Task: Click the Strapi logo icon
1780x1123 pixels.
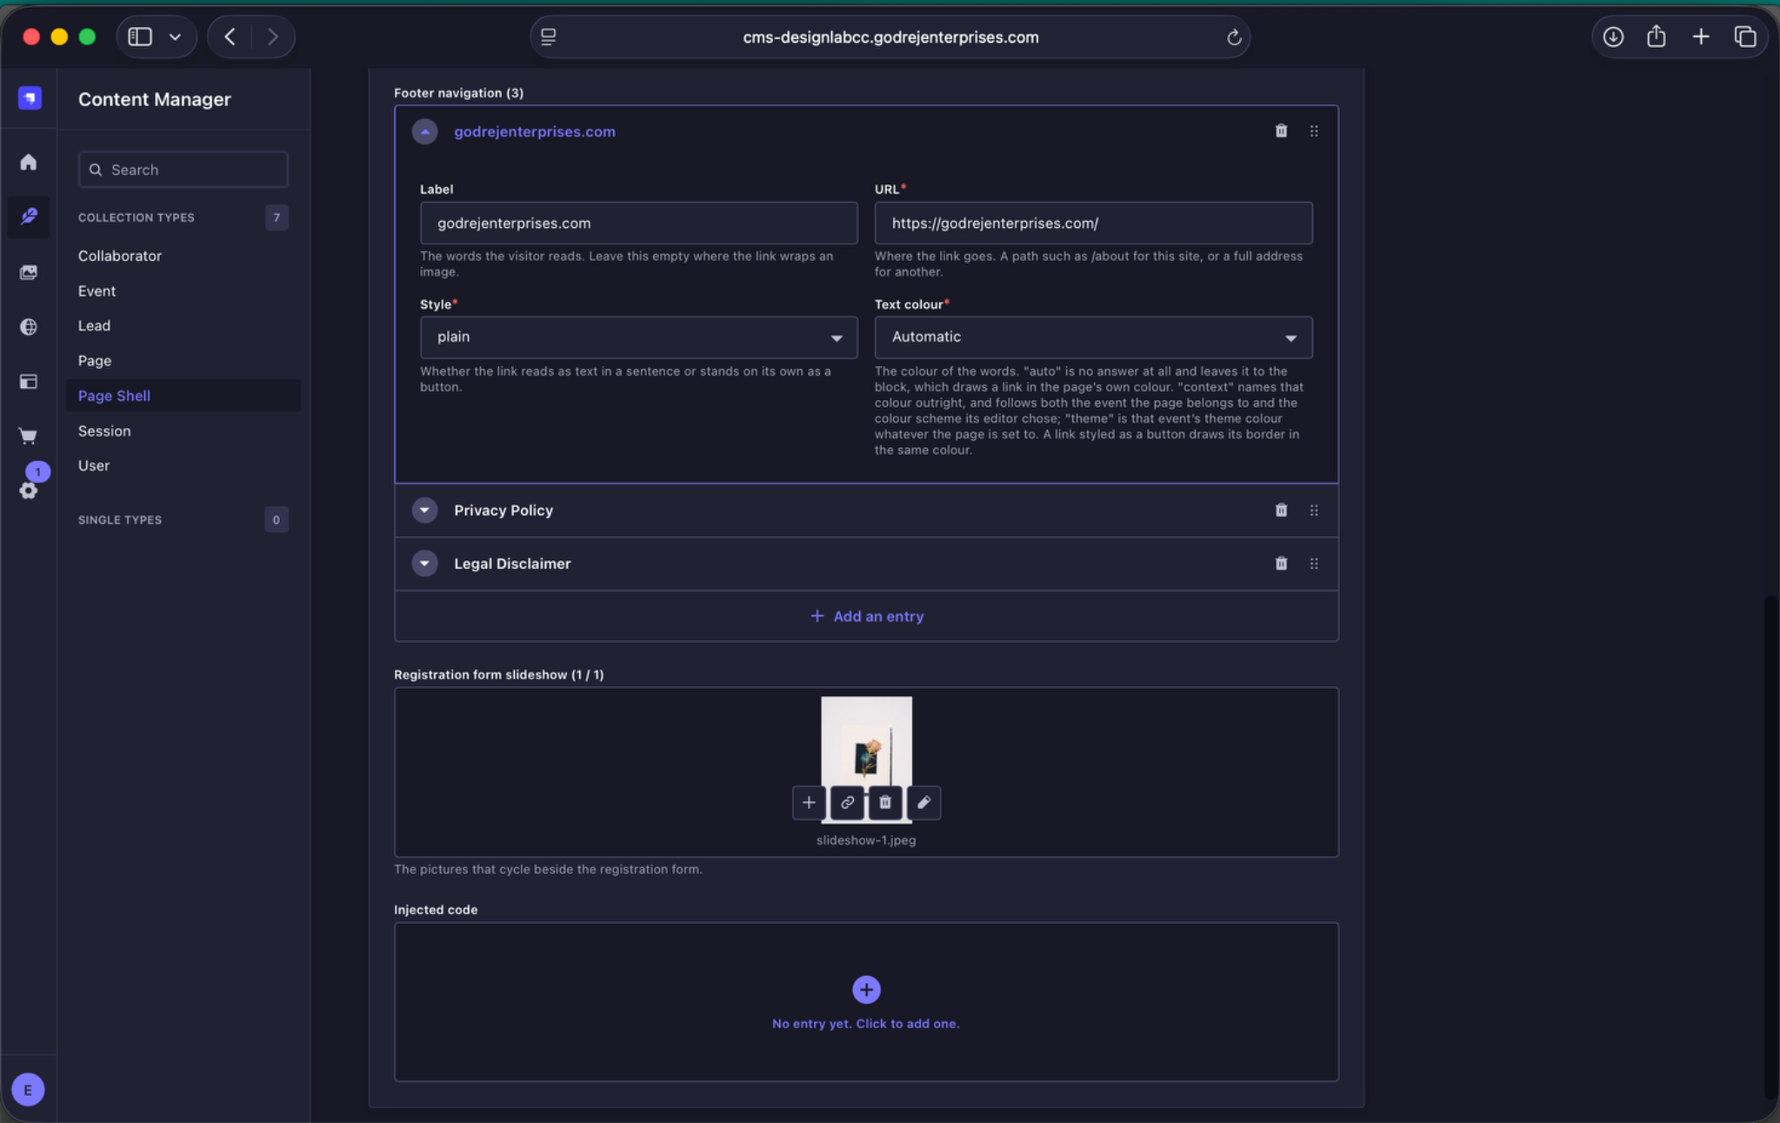Action: coord(30,97)
